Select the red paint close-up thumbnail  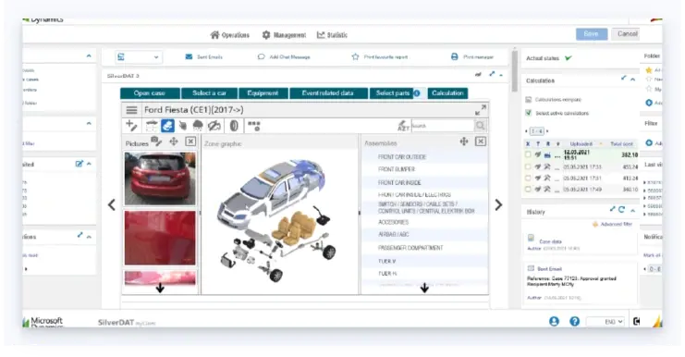160,238
